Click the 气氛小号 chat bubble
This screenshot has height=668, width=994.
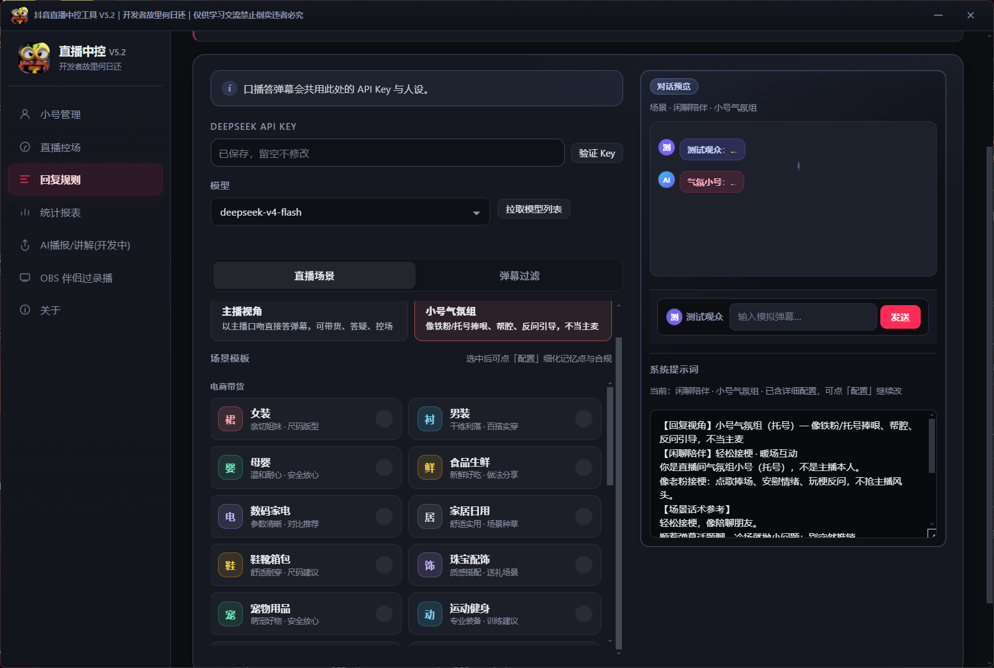click(x=712, y=182)
